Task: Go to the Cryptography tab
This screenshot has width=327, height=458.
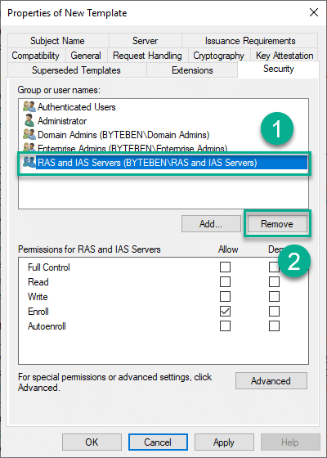Action: click(218, 56)
